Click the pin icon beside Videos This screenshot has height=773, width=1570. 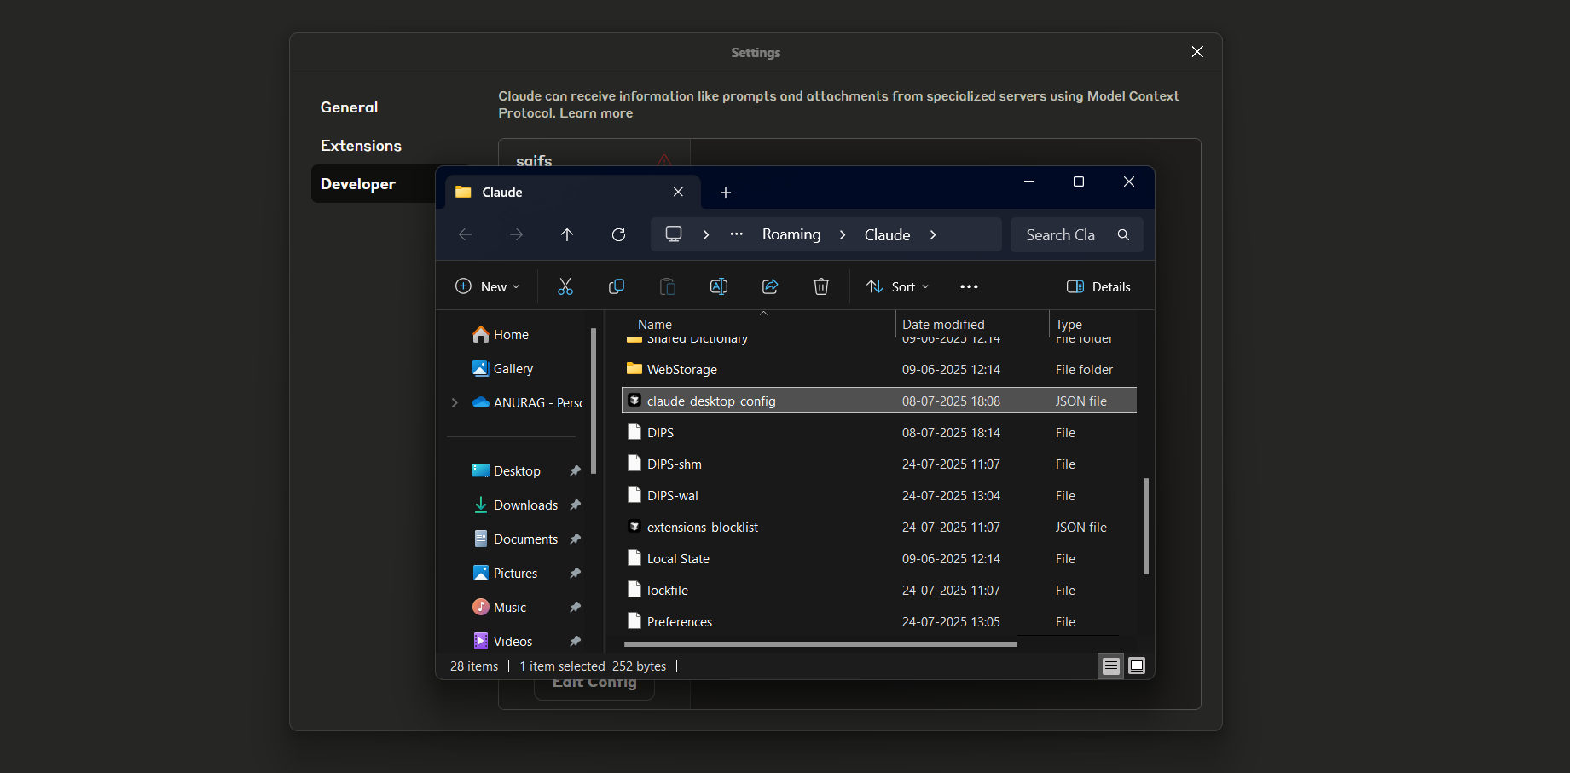pos(575,641)
